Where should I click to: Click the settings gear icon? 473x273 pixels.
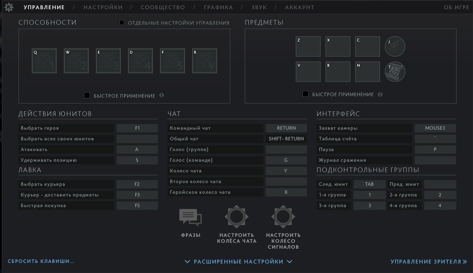[x=9, y=7]
